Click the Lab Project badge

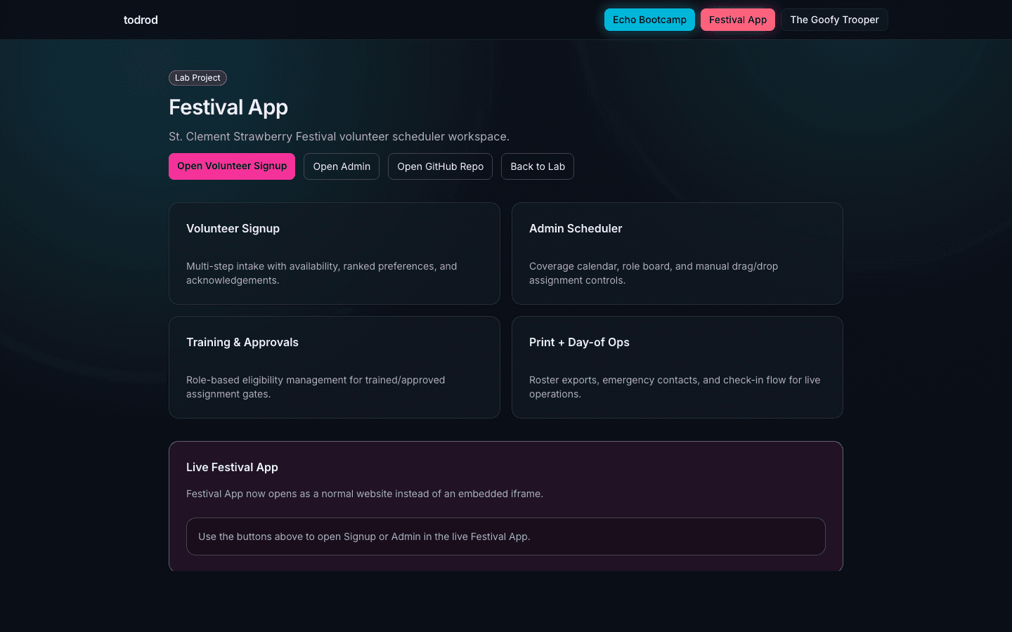tap(197, 78)
